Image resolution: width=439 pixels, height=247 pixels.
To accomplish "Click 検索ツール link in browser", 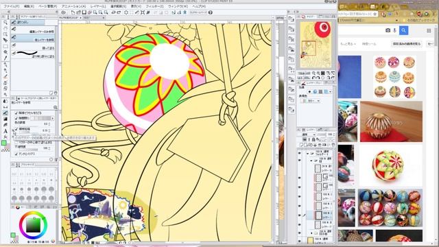I will [369, 44].
